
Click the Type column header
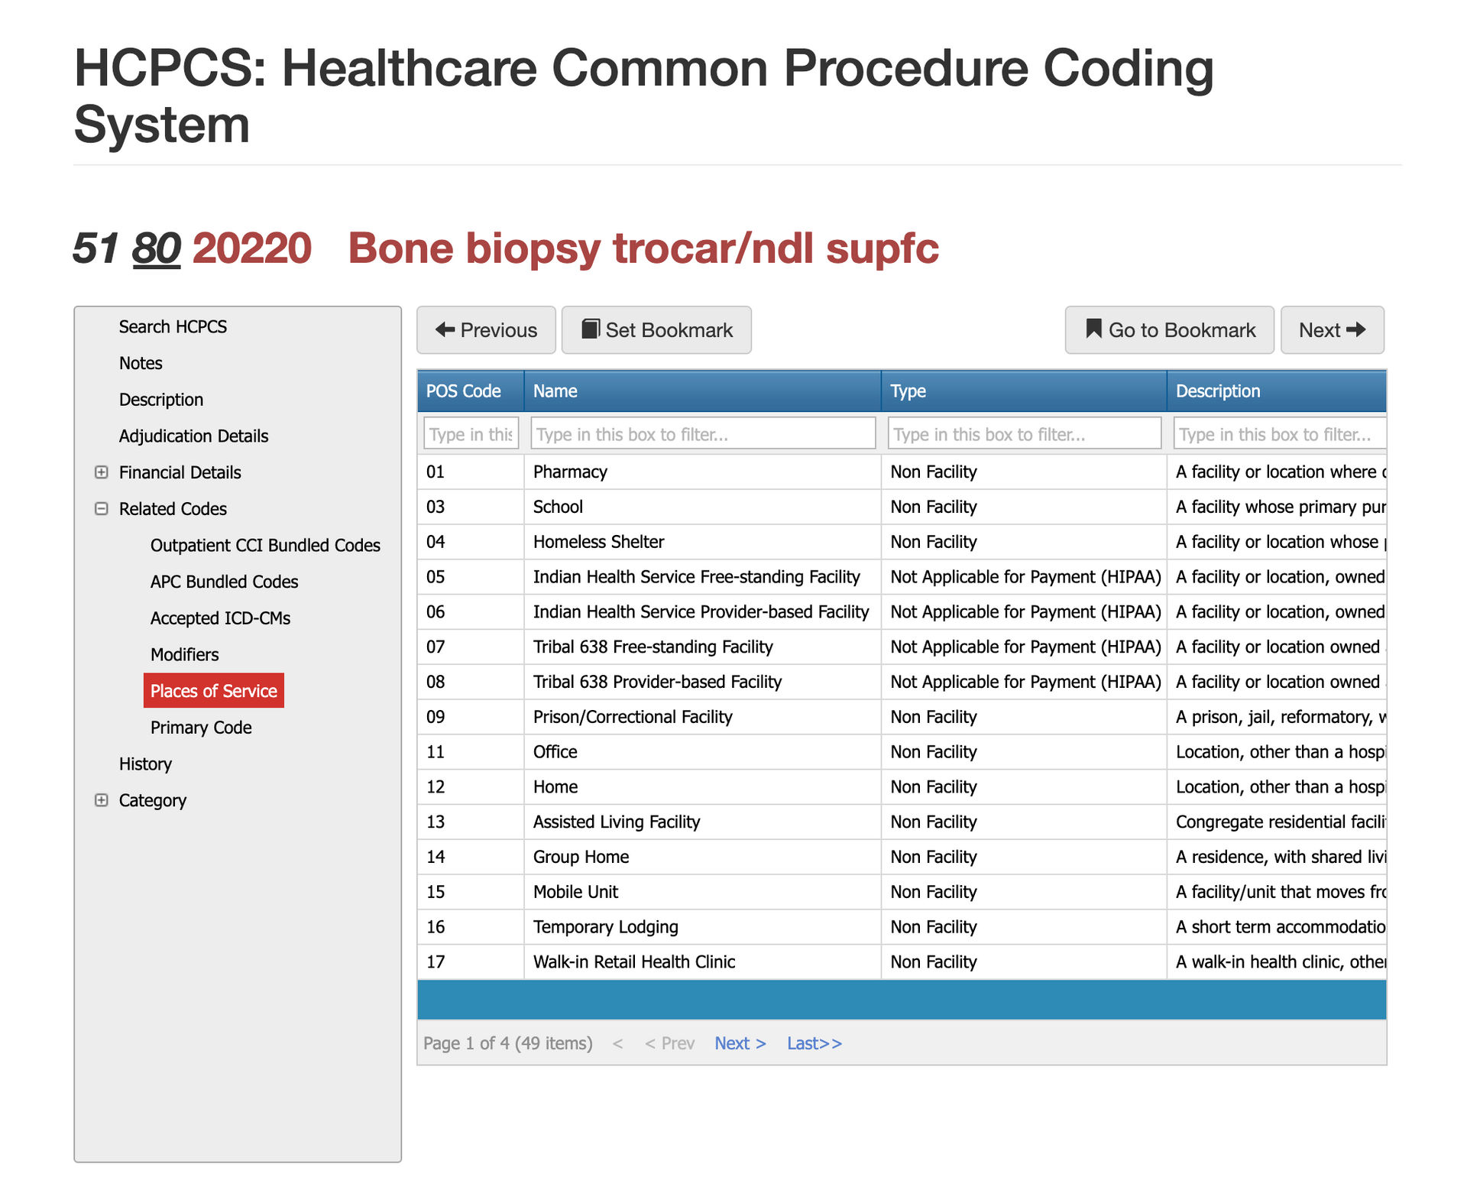coord(908,391)
